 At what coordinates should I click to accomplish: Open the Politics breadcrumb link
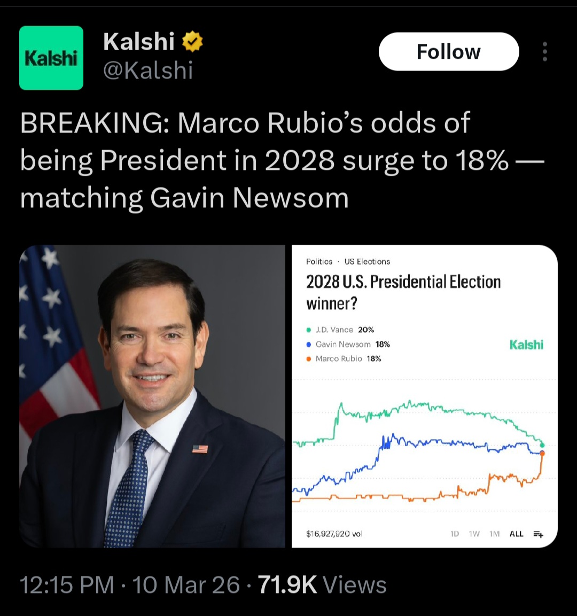tap(319, 262)
